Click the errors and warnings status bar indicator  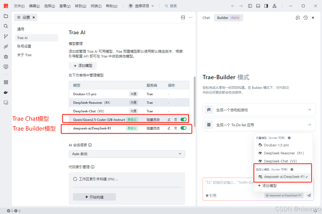[14, 211]
